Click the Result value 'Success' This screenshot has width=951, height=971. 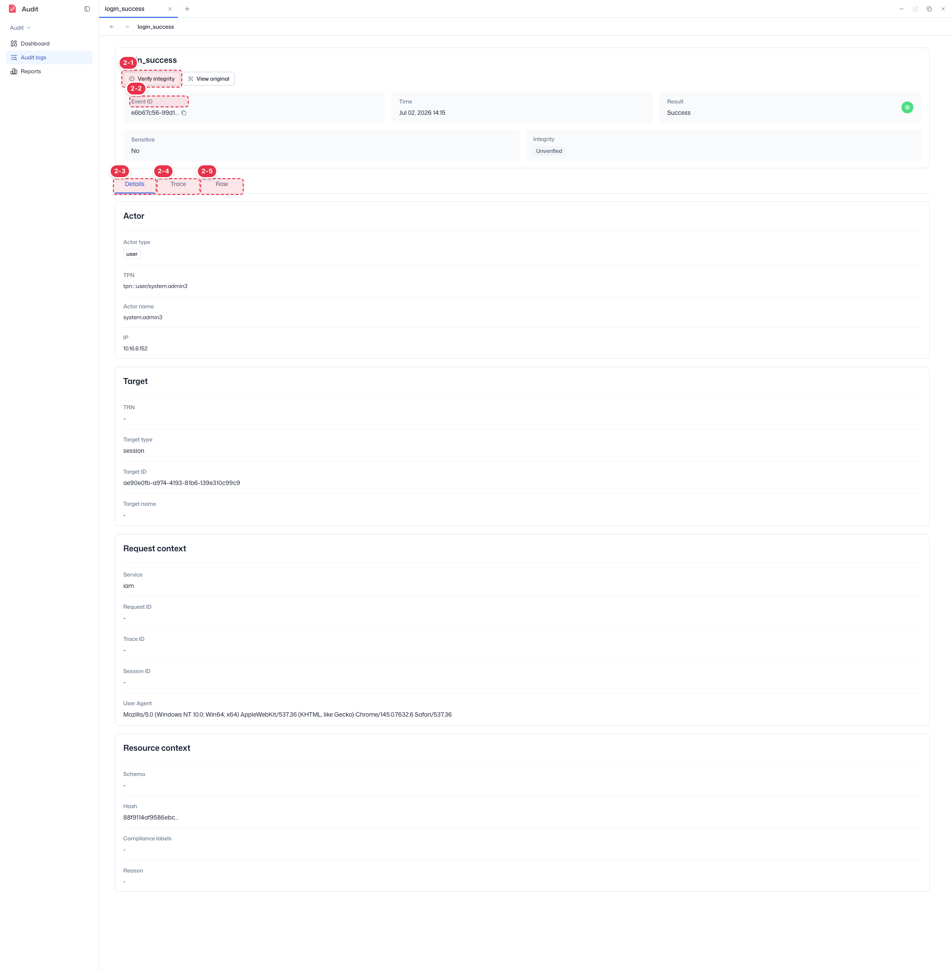(x=679, y=113)
